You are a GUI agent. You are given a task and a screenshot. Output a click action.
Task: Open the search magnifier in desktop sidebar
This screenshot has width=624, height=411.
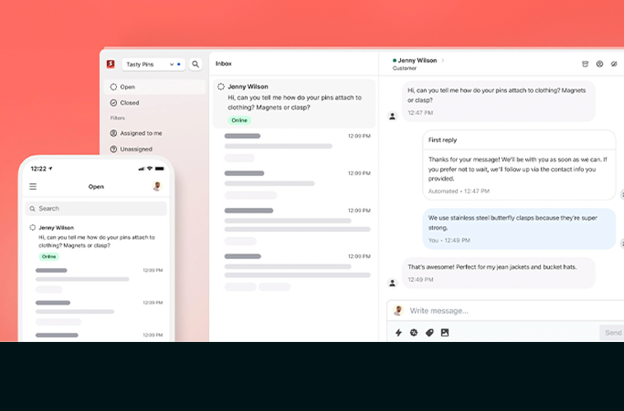[196, 64]
